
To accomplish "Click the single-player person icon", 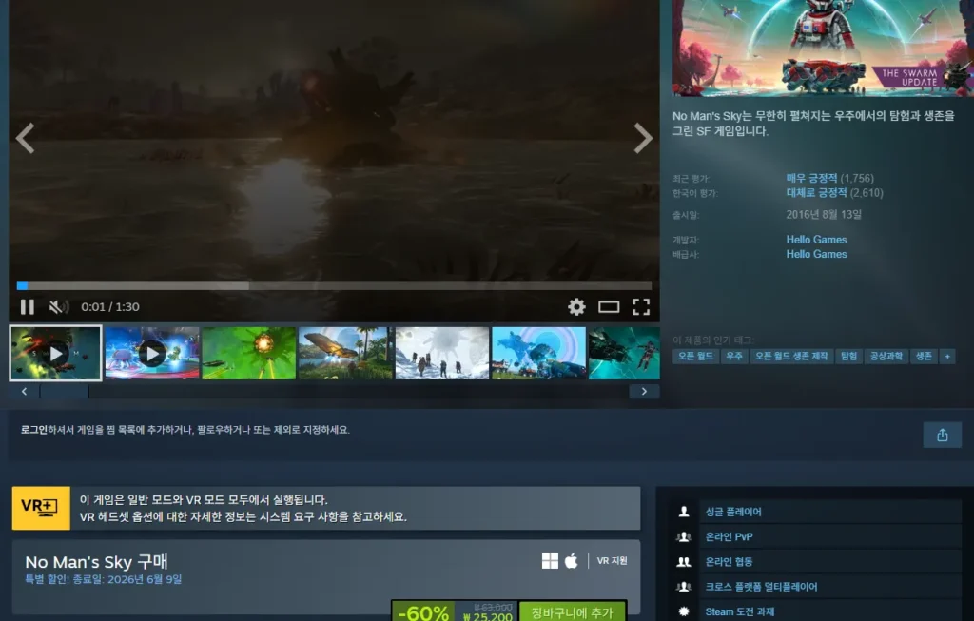I will 684,512.
